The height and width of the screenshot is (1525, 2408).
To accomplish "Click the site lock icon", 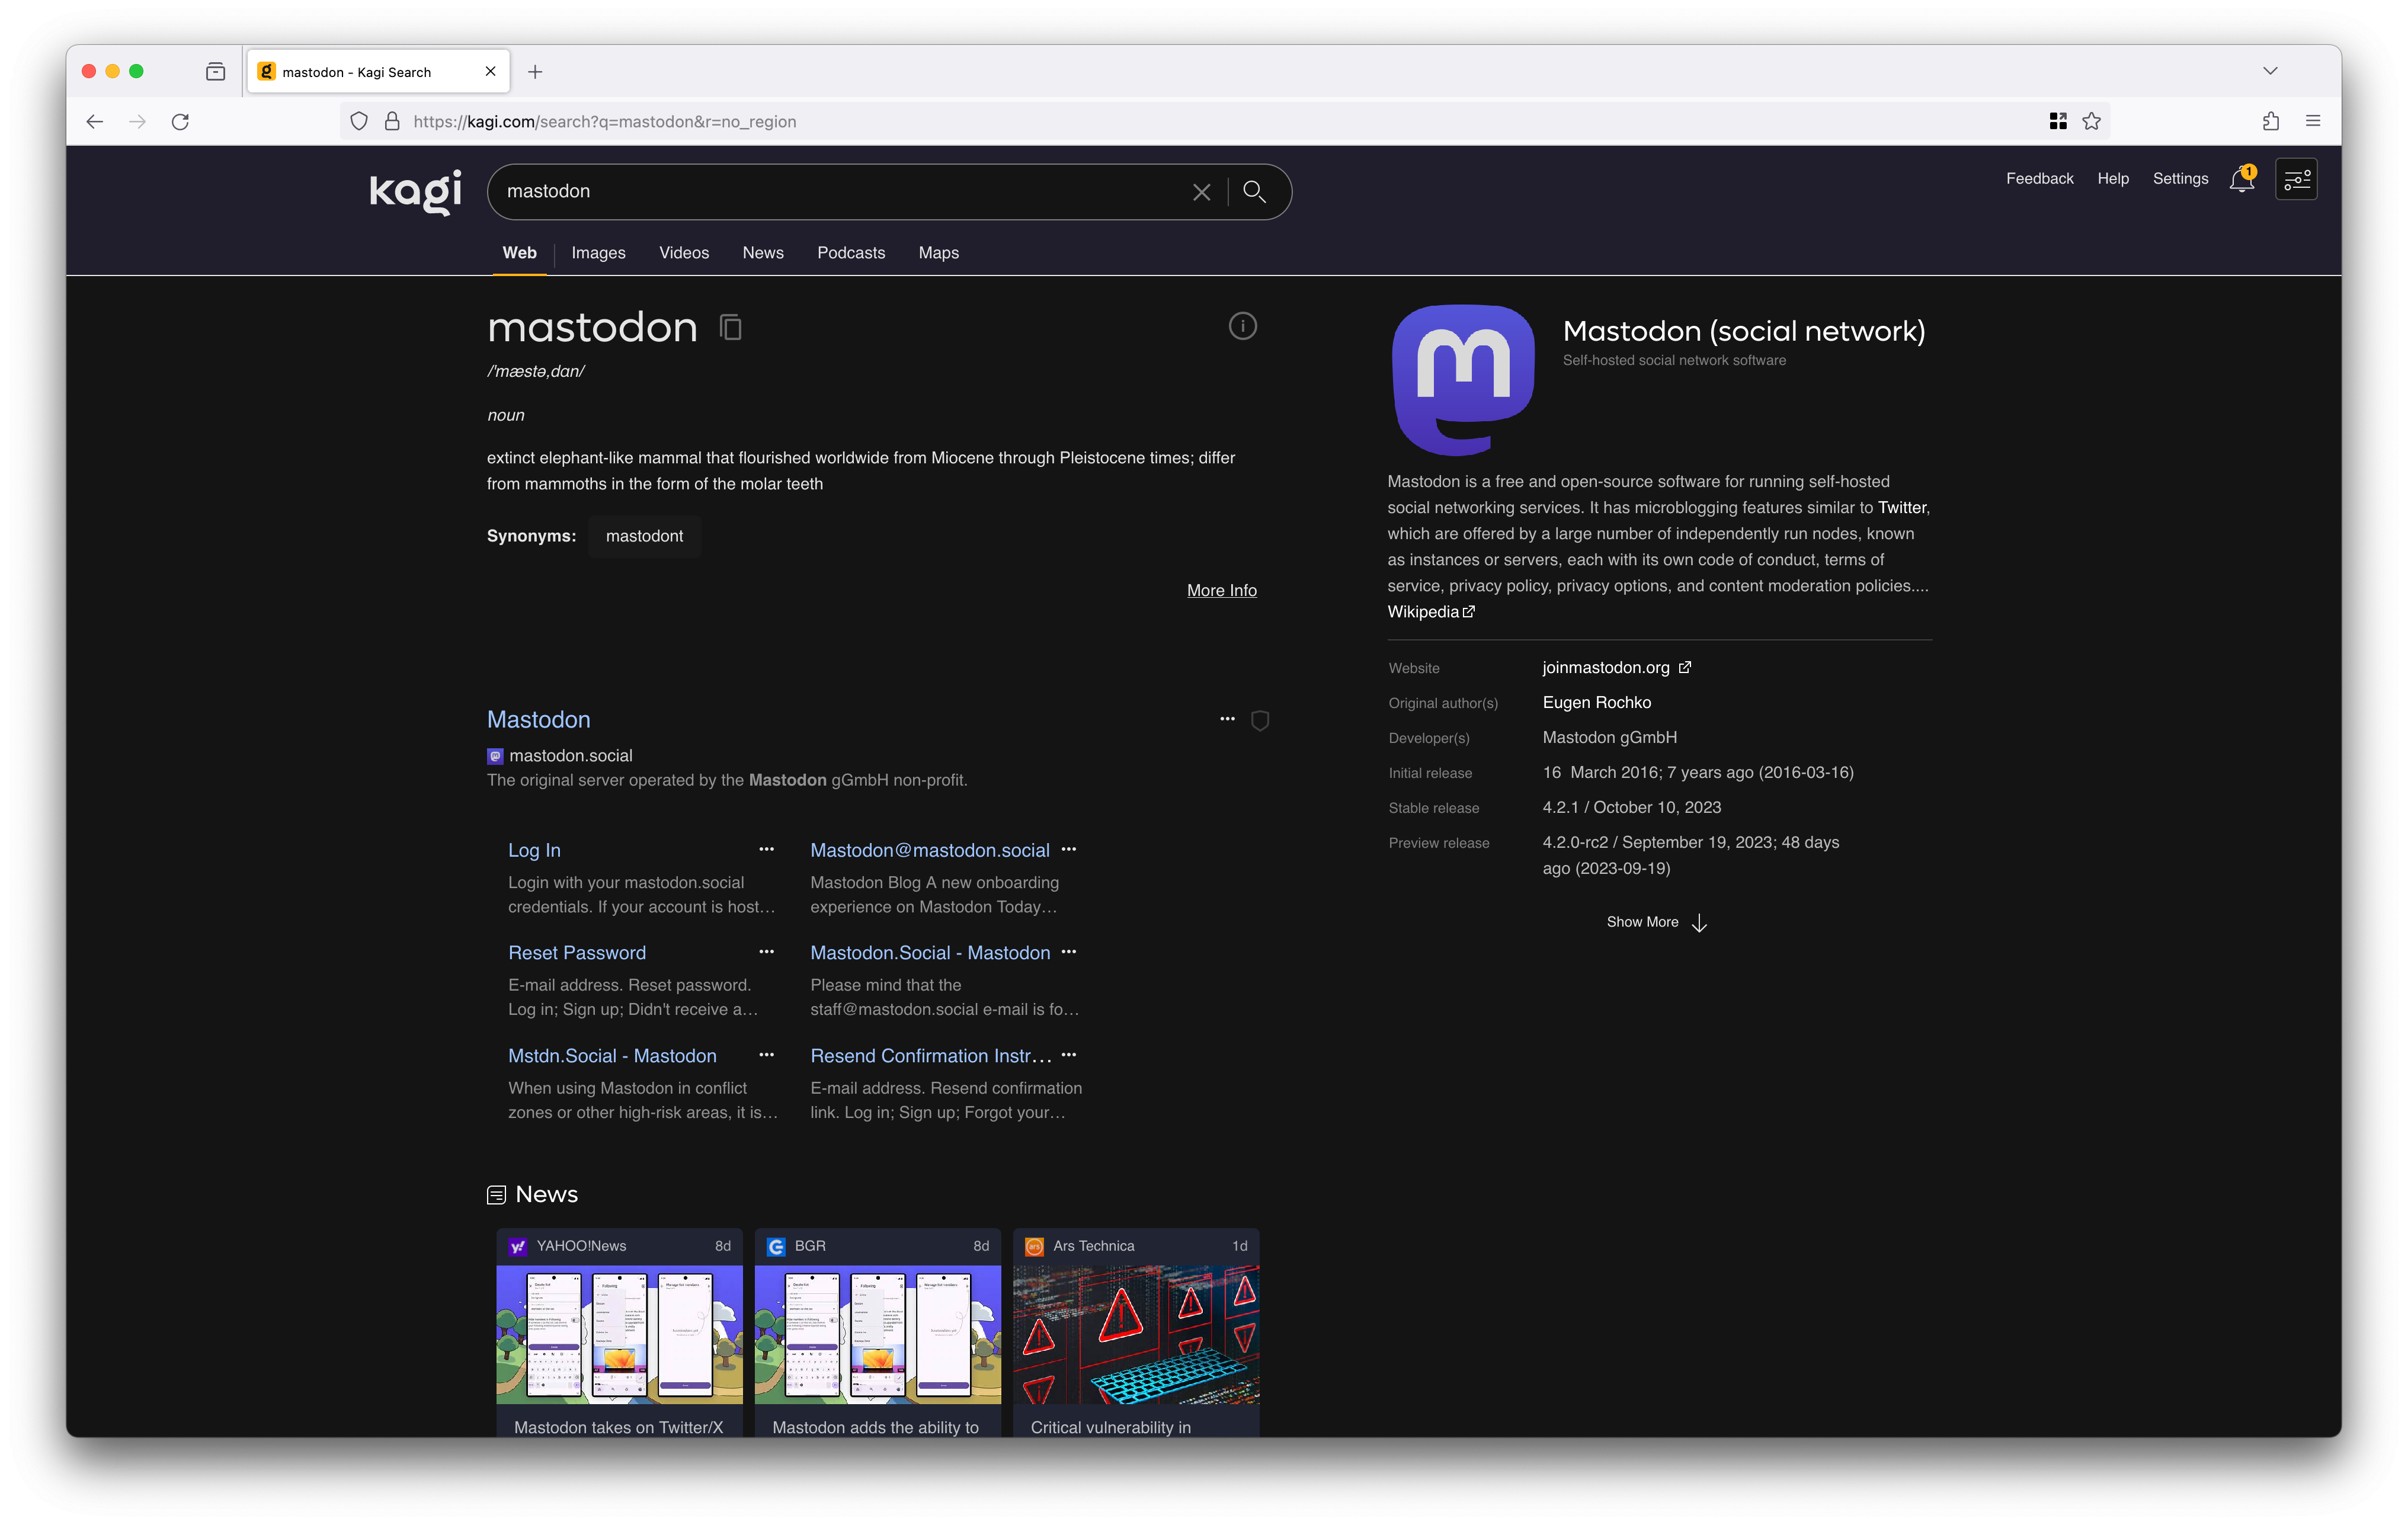I will 392,122.
